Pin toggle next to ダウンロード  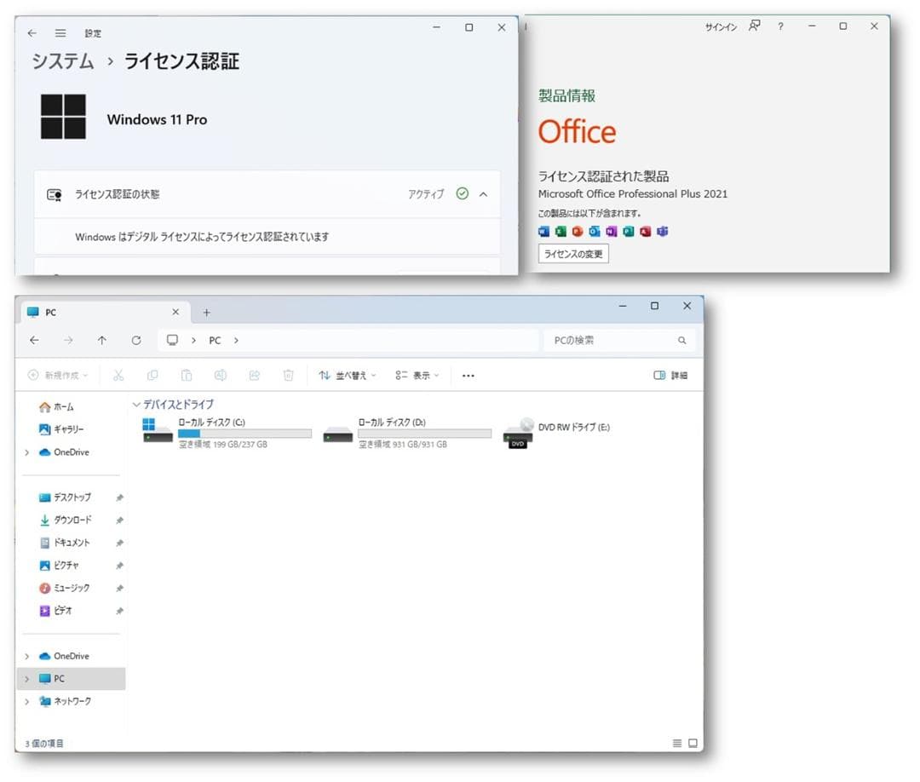(120, 520)
